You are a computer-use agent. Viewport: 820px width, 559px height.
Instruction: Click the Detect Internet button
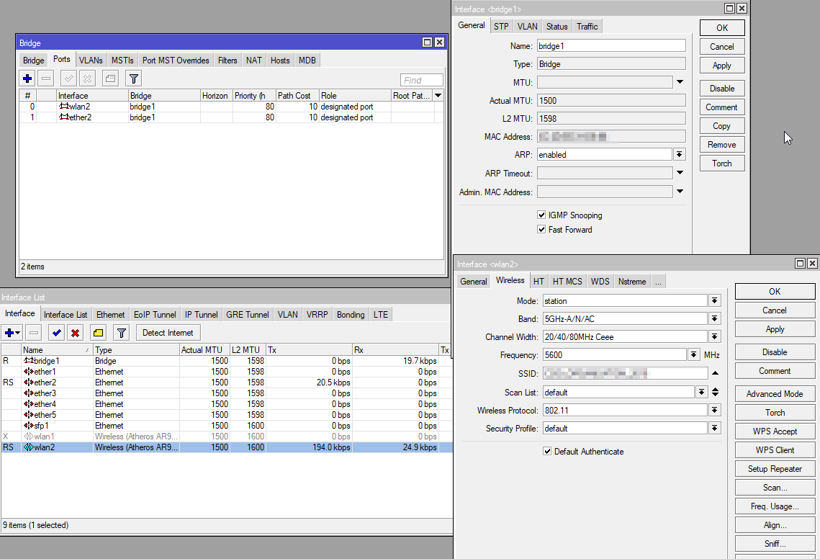tap(168, 333)
